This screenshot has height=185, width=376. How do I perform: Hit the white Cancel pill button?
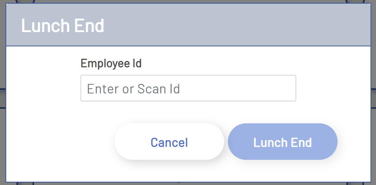(x=169, y=142)
